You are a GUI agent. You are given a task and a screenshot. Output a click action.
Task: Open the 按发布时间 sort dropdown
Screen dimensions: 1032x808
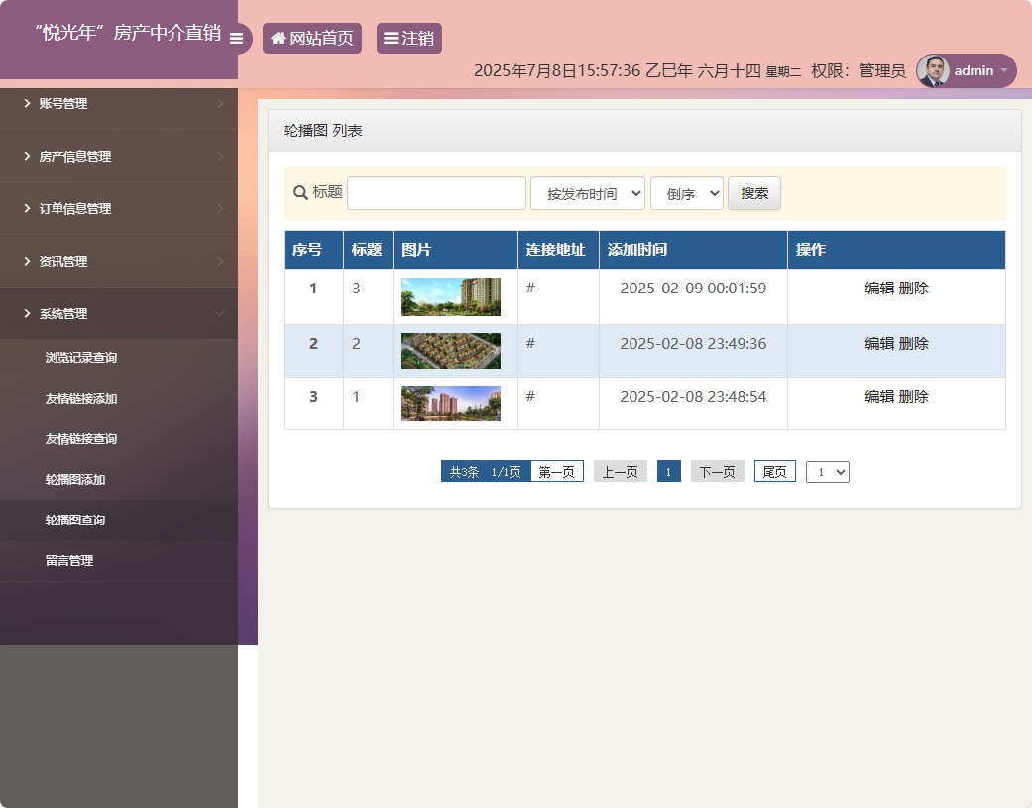(x=587, y=192)
